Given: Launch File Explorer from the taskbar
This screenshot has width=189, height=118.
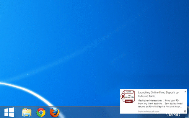Looking at the screenshot, I should [27, 112].
